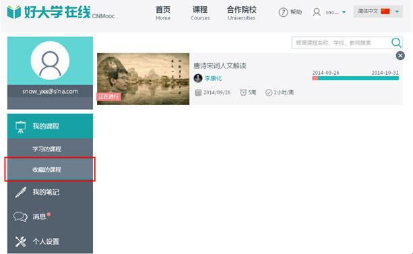The image size is (413, 254).
Task: Click the course search input field
Action: (x=341, y=42)
